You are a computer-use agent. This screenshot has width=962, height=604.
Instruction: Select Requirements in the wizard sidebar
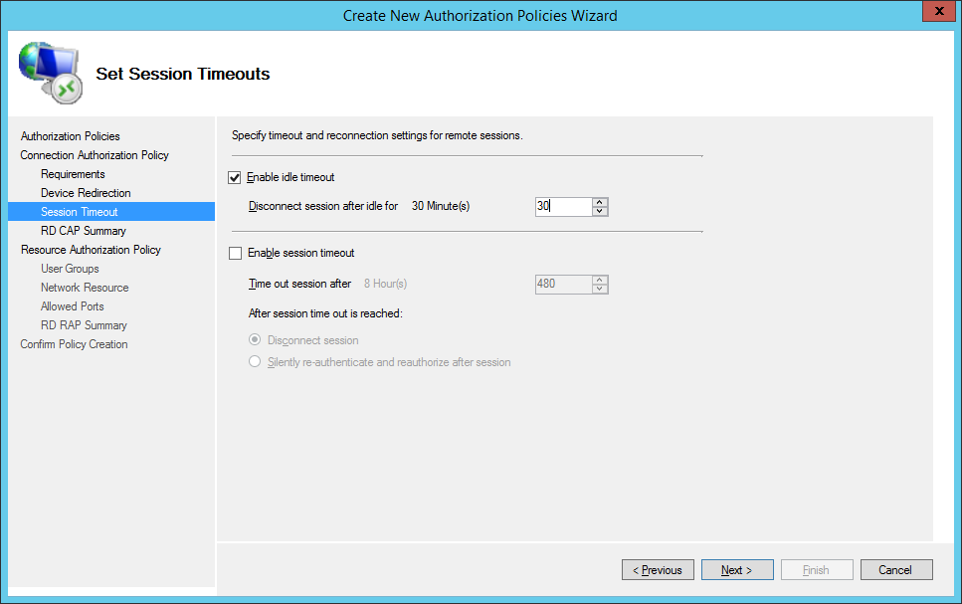point(73,174)
